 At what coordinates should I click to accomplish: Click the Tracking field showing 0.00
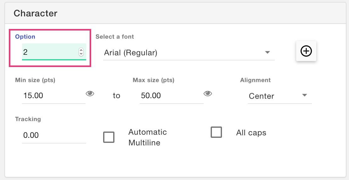[x=54, y=135]
